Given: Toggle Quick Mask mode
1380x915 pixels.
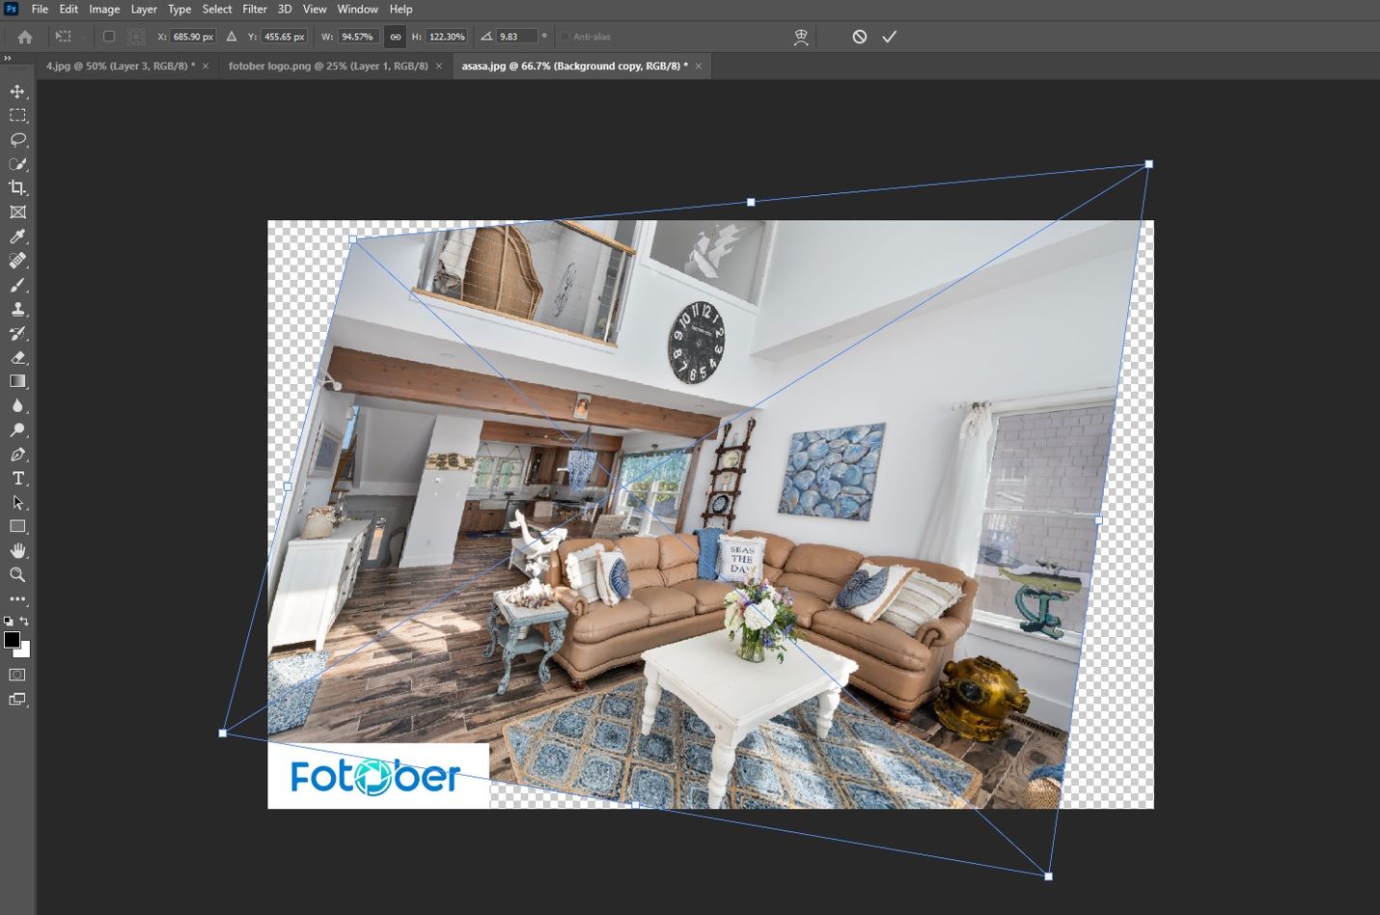Looking at the screenshot, I should pyautogui.click(x=17, y=675).
